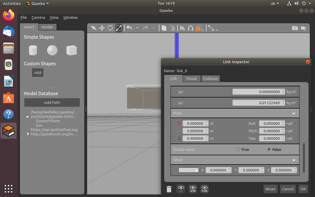The width and height of the screenshot is (315, 197).
Task: Collapse the Pose section
Action: (294, 113)
